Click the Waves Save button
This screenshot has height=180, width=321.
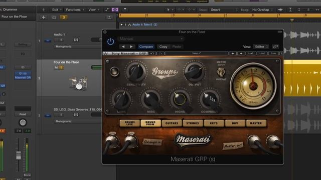tap(273, 53)
